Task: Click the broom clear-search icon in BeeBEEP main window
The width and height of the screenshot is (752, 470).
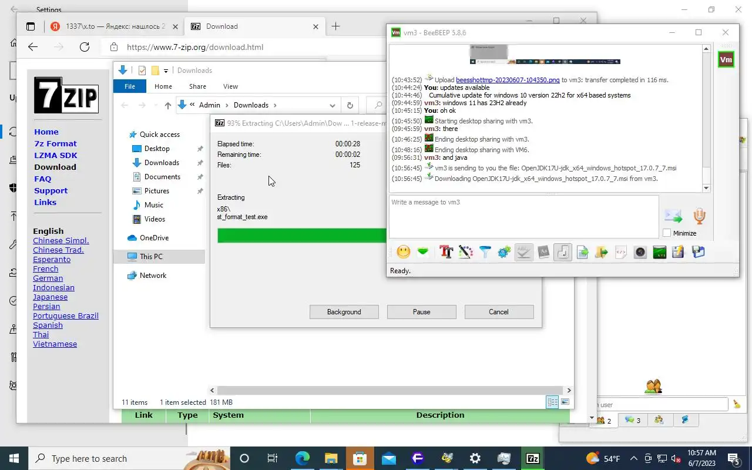Action: pyautogui.click(x=737, y=404)
